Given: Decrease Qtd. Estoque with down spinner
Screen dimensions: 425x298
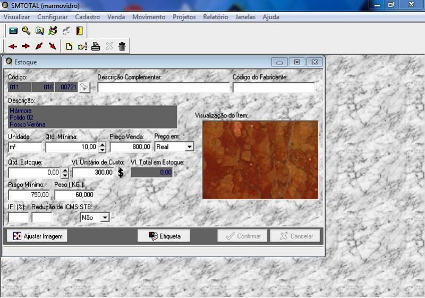Looking at the screenshot, I should [x=65, y=175].
